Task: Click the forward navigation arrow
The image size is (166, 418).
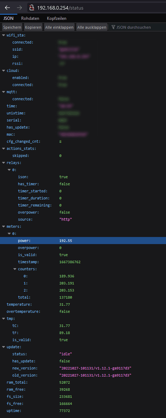Action: pyautogui.click(x=19, y=8)
